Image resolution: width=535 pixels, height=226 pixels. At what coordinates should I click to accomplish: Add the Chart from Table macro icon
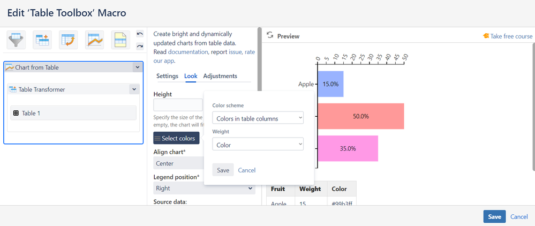click(x=94, y=40)
